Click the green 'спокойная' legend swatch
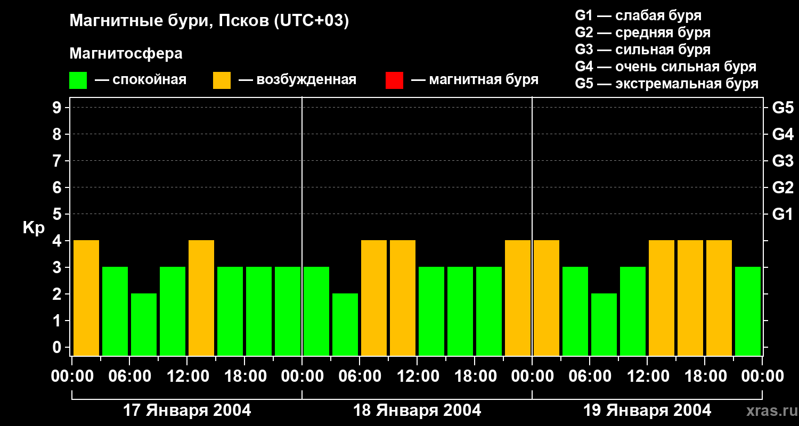The image size is (799, 426). (x=78, y=80)
